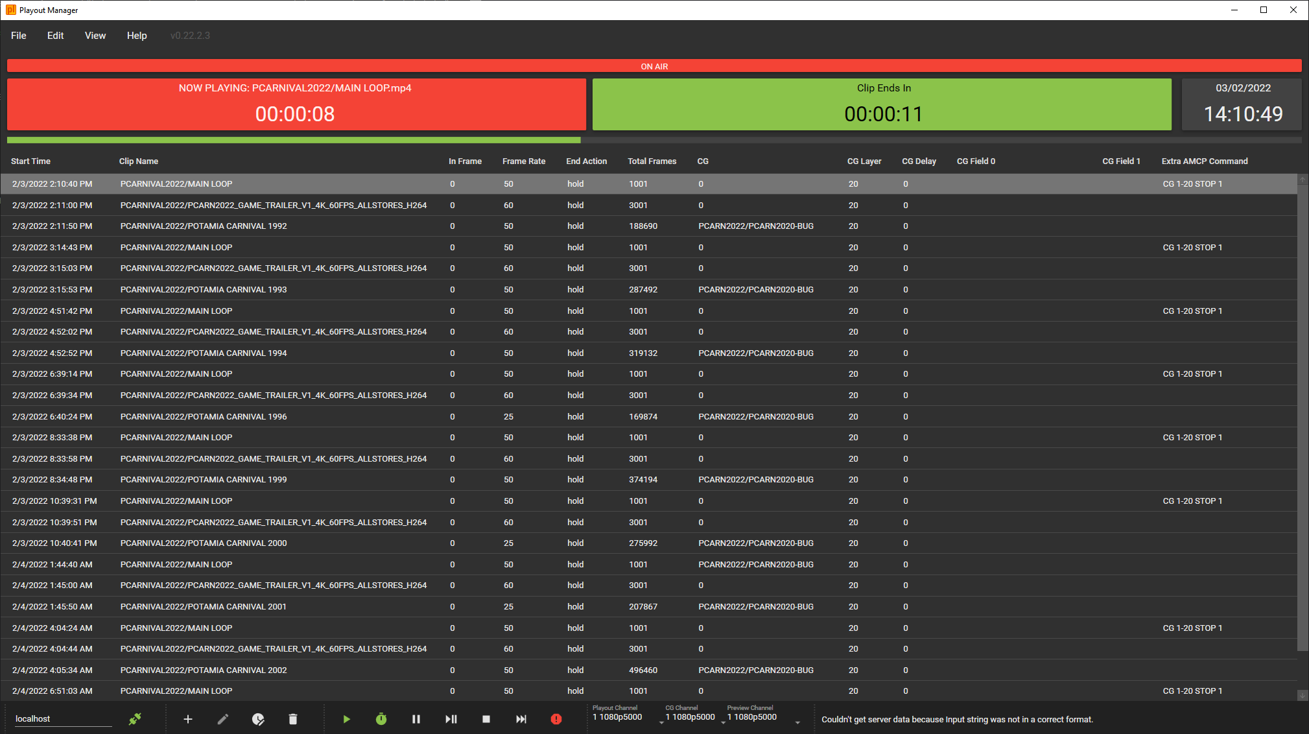The height and width of the screenshot is (734, 1309).
Task: Click the green stopwatch timer icon
Action: click(x=381, y=718)
